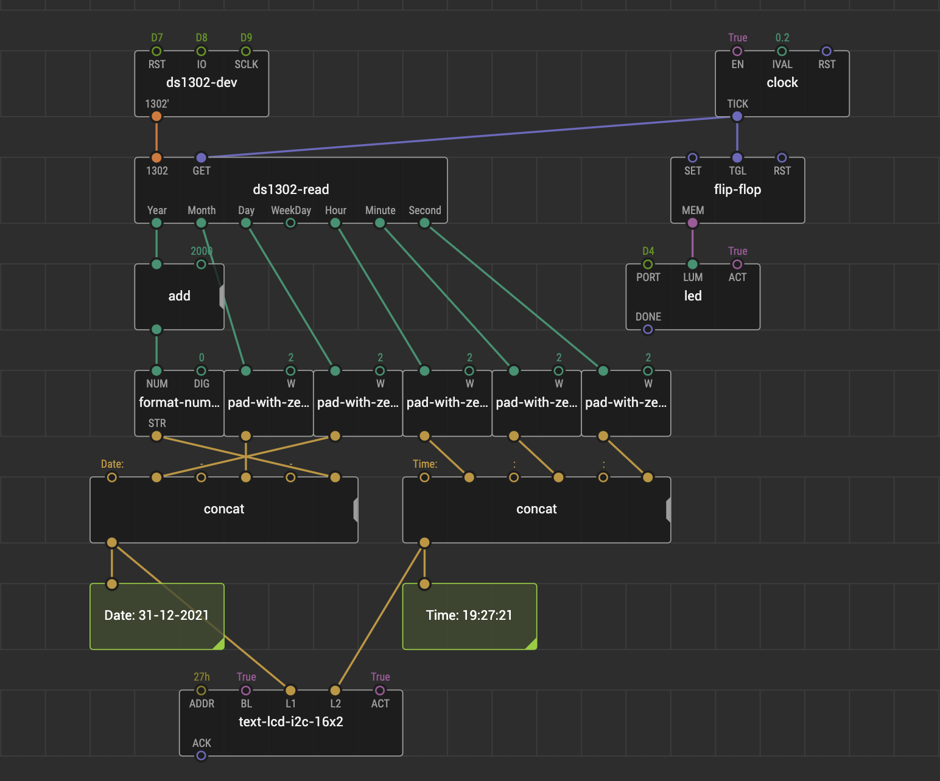Select the 'Date: 31-12-2021' watch node
Viewport: 940px width, 781px height.
pos(157,616)
